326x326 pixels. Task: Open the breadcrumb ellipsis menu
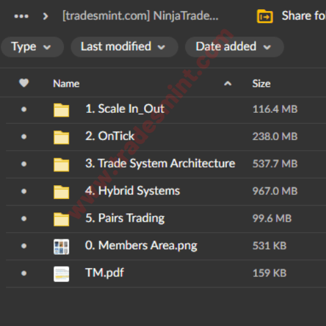click(x=21, y=16)
